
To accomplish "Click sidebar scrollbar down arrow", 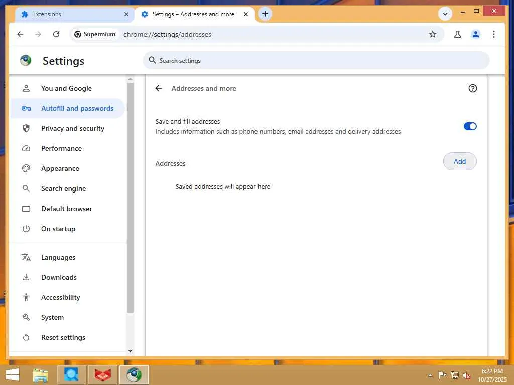I will tap(130, 351).
